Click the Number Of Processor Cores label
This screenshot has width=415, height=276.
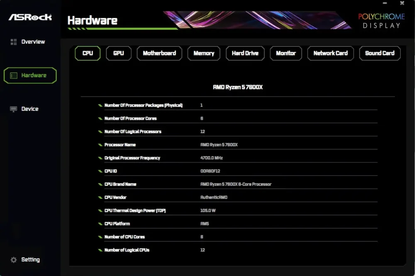point(130,119)
